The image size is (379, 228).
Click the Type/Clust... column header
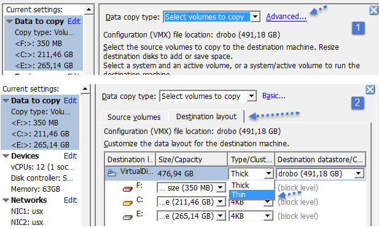pos(251,160)
